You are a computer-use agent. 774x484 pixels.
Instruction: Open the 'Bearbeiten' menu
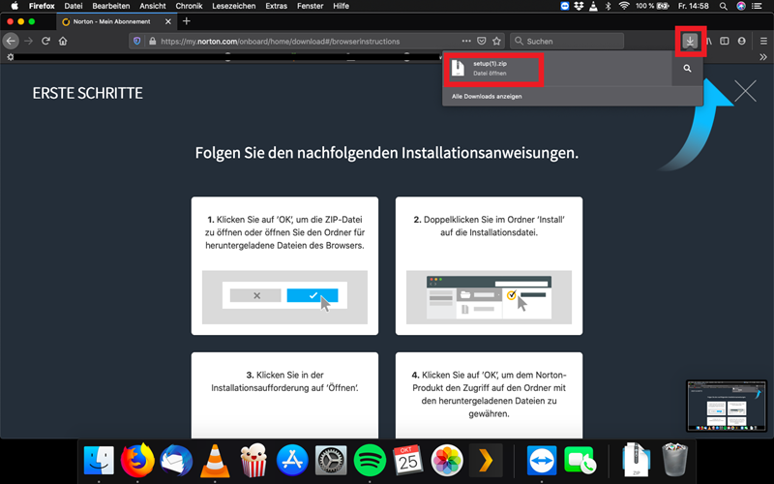[x=111, y=6]
